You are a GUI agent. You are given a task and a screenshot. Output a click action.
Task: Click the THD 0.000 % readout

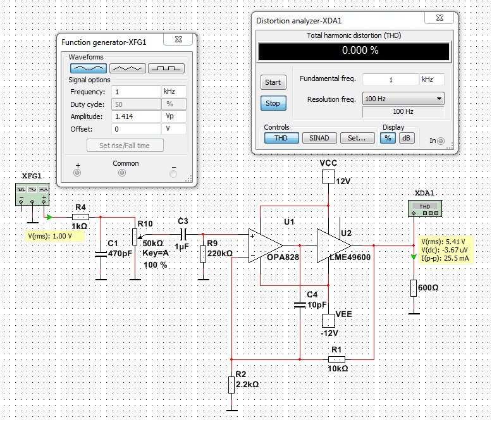click(x=354, y=51)
